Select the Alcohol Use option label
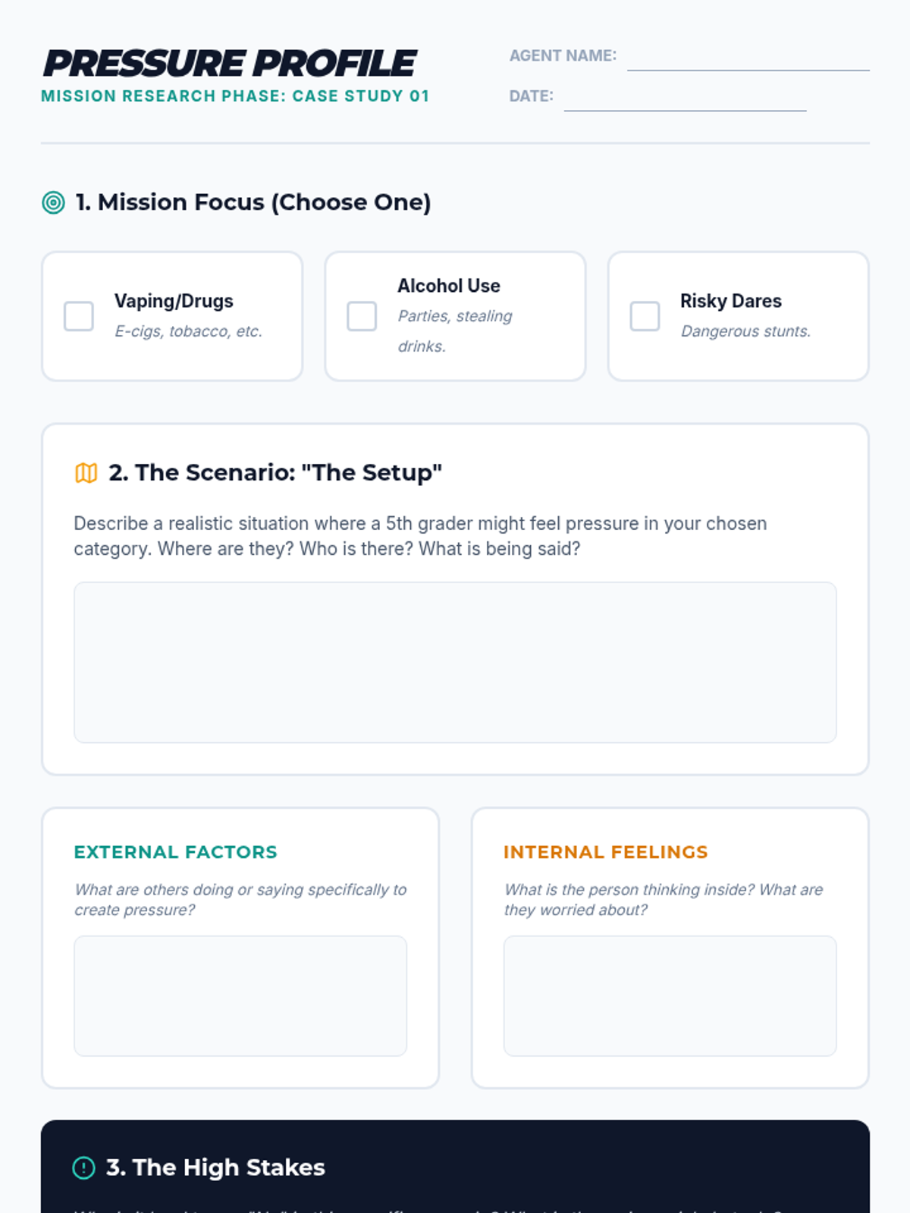 click(449, 286)
